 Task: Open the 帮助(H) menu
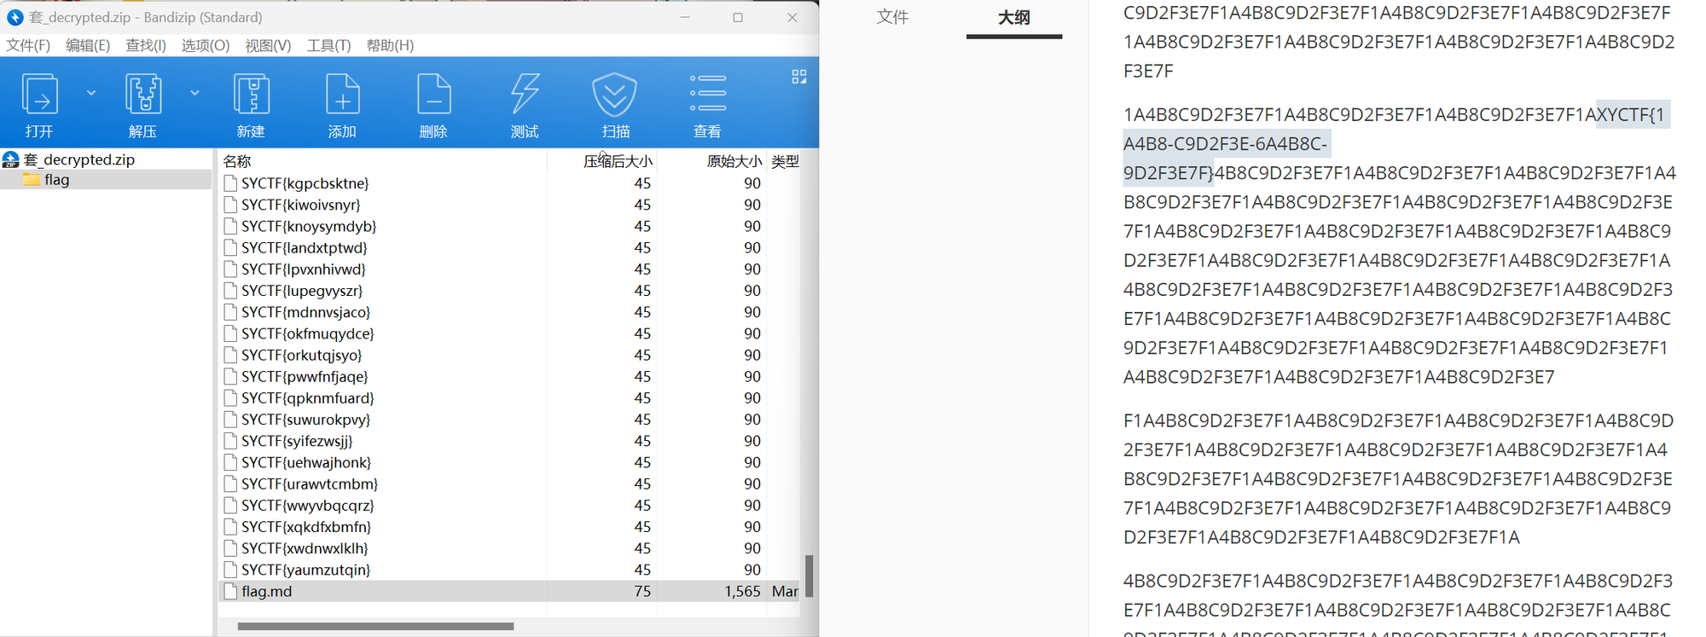click(390, 45)
